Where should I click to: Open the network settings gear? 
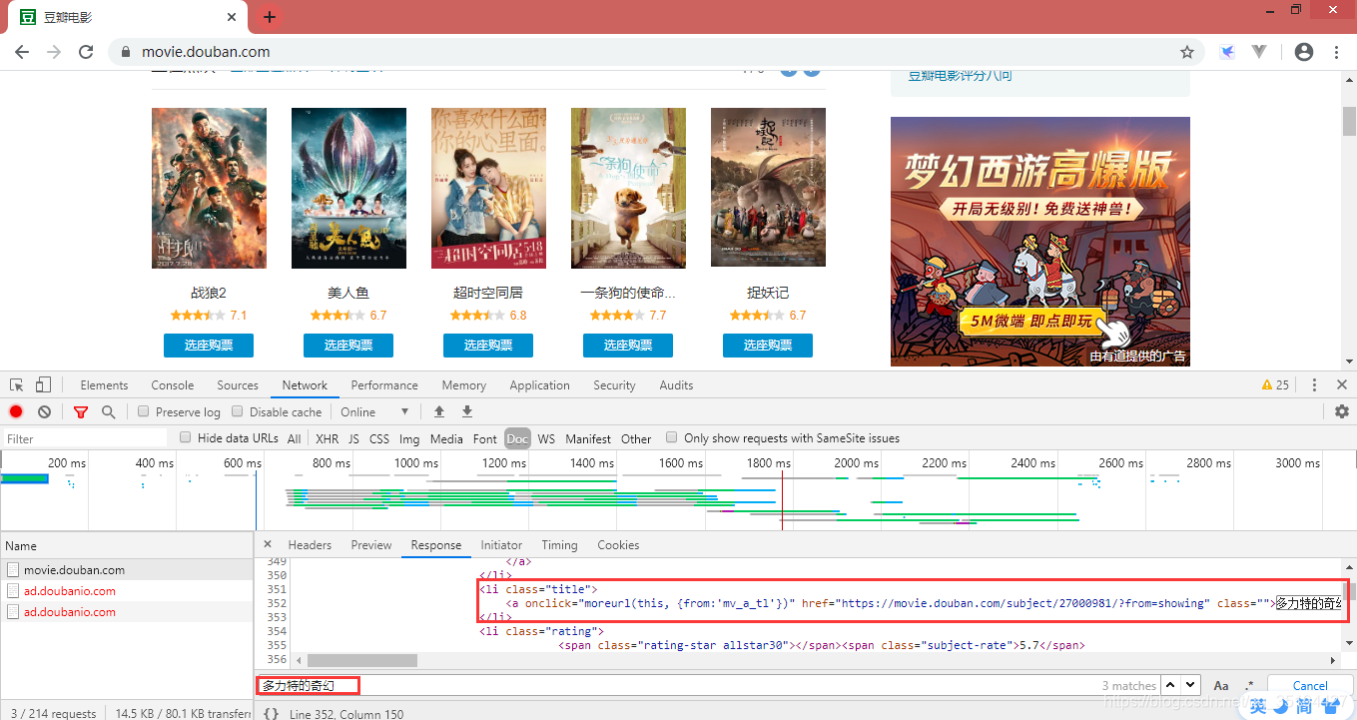click(x=1342, y=411)
